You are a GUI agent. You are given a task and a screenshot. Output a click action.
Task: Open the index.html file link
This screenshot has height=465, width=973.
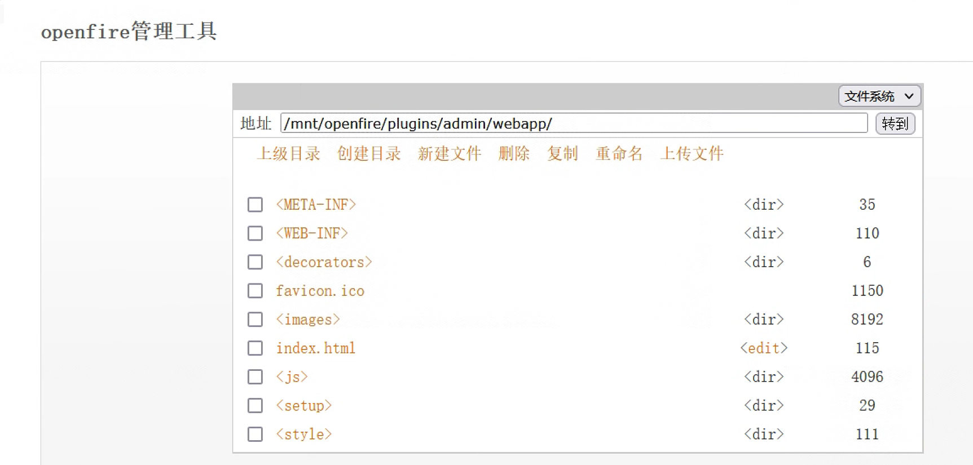point(316,348)
